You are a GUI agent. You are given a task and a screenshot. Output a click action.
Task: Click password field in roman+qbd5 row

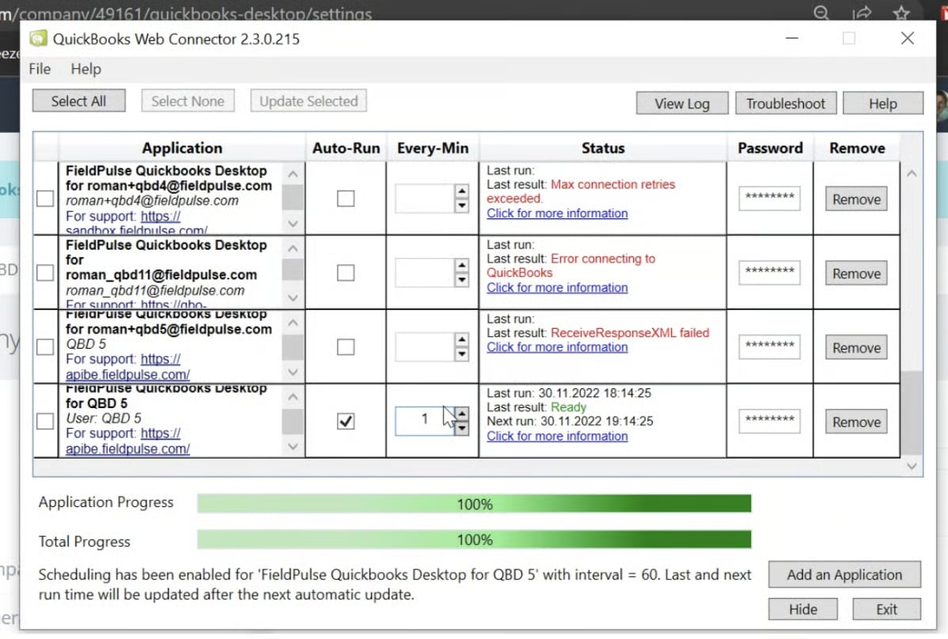[x=769, y=346]
